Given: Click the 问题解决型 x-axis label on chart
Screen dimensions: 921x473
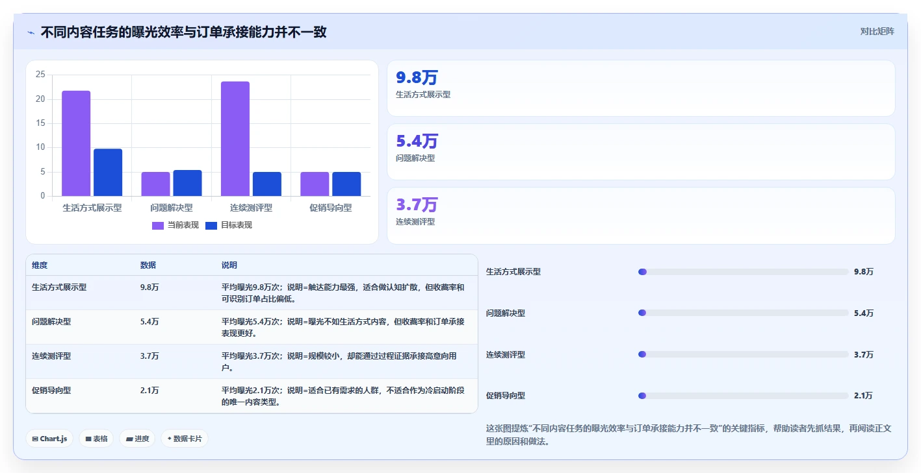Looking at the screenshot, I should [172, 208].
